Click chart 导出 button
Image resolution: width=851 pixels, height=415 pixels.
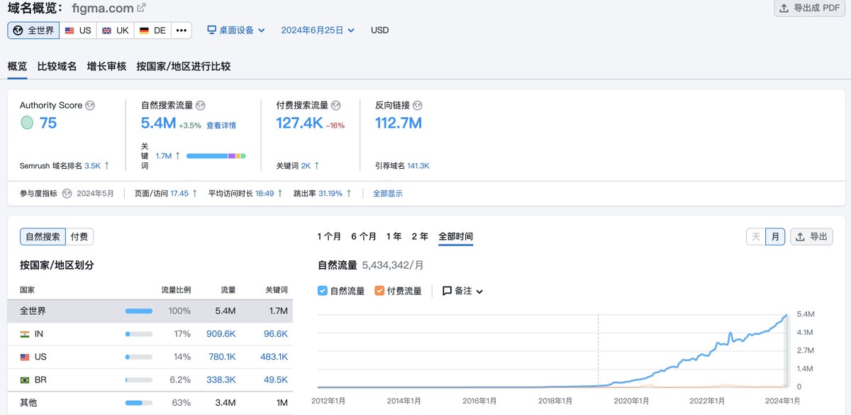click(x=811, y=237)
